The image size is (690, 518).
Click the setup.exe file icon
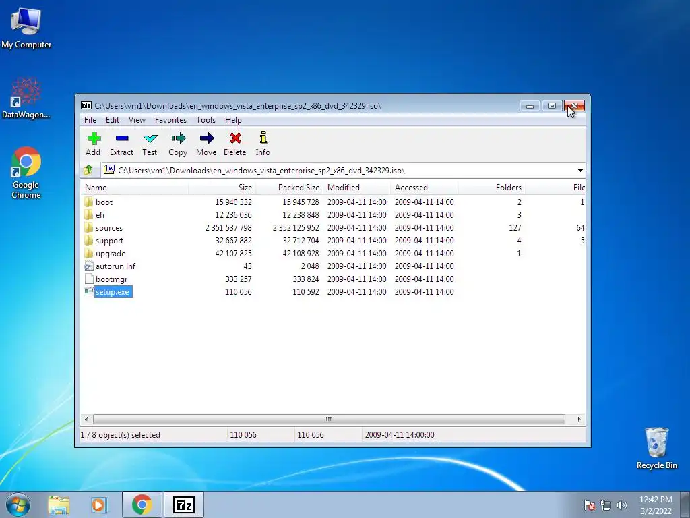[88, 291]
